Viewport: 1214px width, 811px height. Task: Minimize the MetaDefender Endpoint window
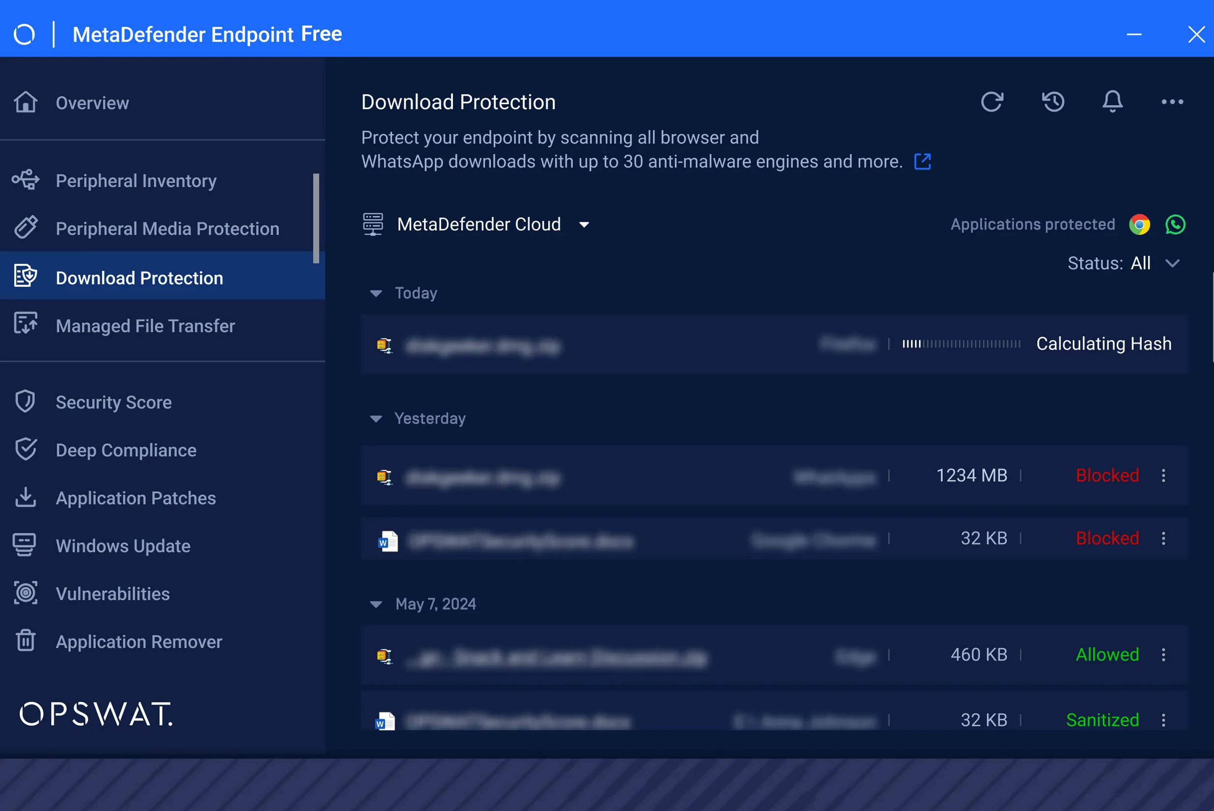1134,35
